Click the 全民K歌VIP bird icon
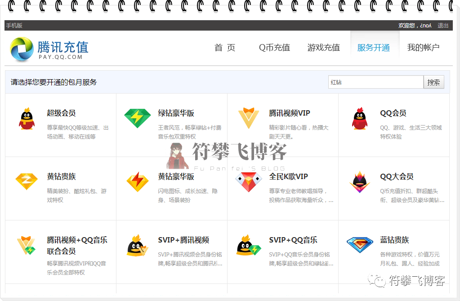 (x=249, y=182)
